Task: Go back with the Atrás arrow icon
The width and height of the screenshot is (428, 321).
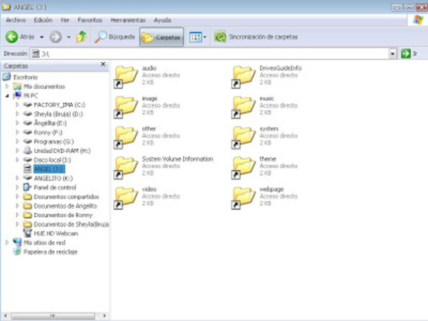Action: point(12,37)
